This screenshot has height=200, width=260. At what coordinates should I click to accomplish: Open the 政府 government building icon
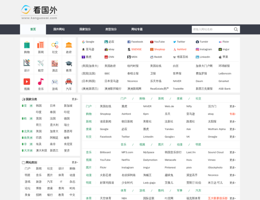coord(69,45)
